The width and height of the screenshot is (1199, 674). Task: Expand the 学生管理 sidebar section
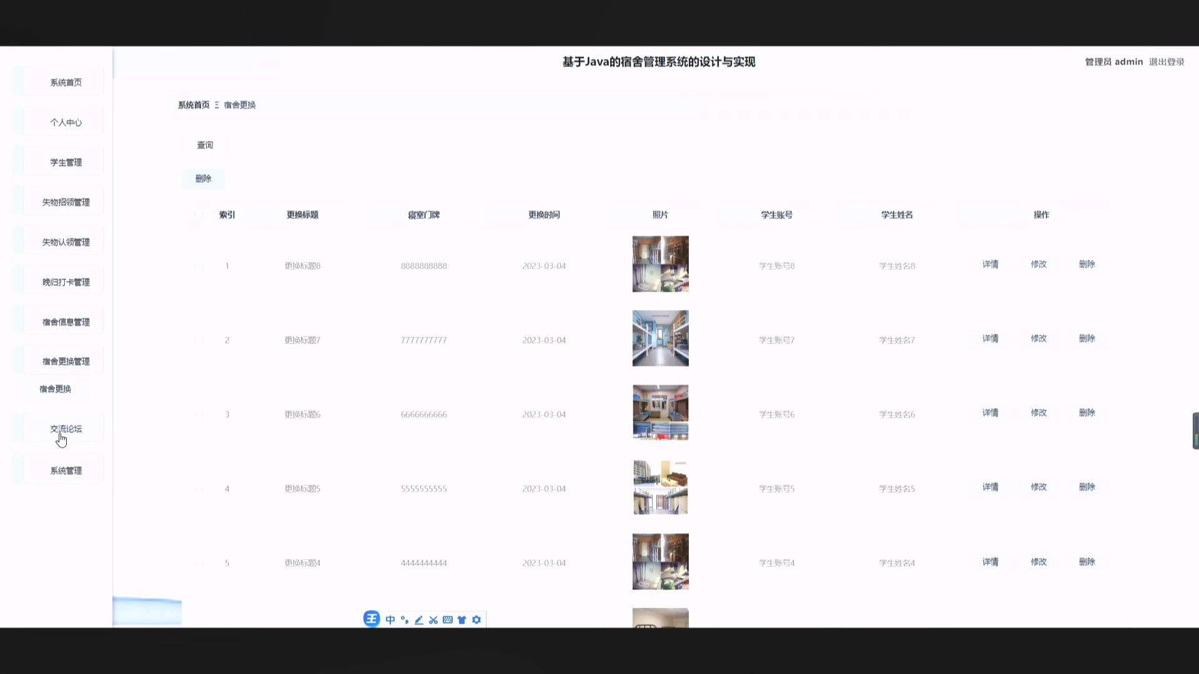pos(66,162)
